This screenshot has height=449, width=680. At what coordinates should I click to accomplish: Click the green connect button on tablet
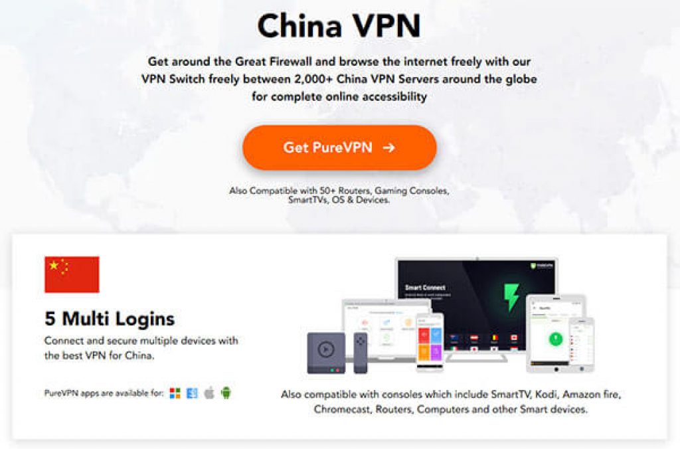[x=556, y=338]
